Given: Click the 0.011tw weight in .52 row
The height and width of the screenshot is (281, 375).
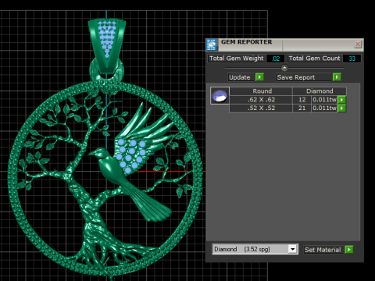Looking at the screenshot, I should click(324, 108).
